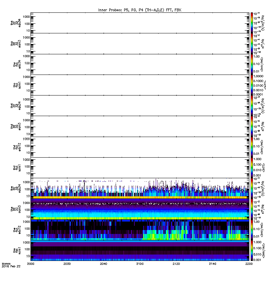This screenshot has height=284, width=266.
Task: Click the '1000' tick of tha fff edc34 panel
Action: point(26,17)
